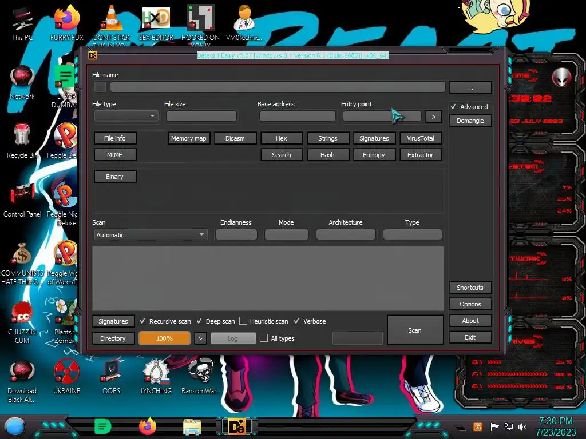This screenshot has width=586, height=439.
Task: Enable the All types checkbox
Action: pos(264,338)
